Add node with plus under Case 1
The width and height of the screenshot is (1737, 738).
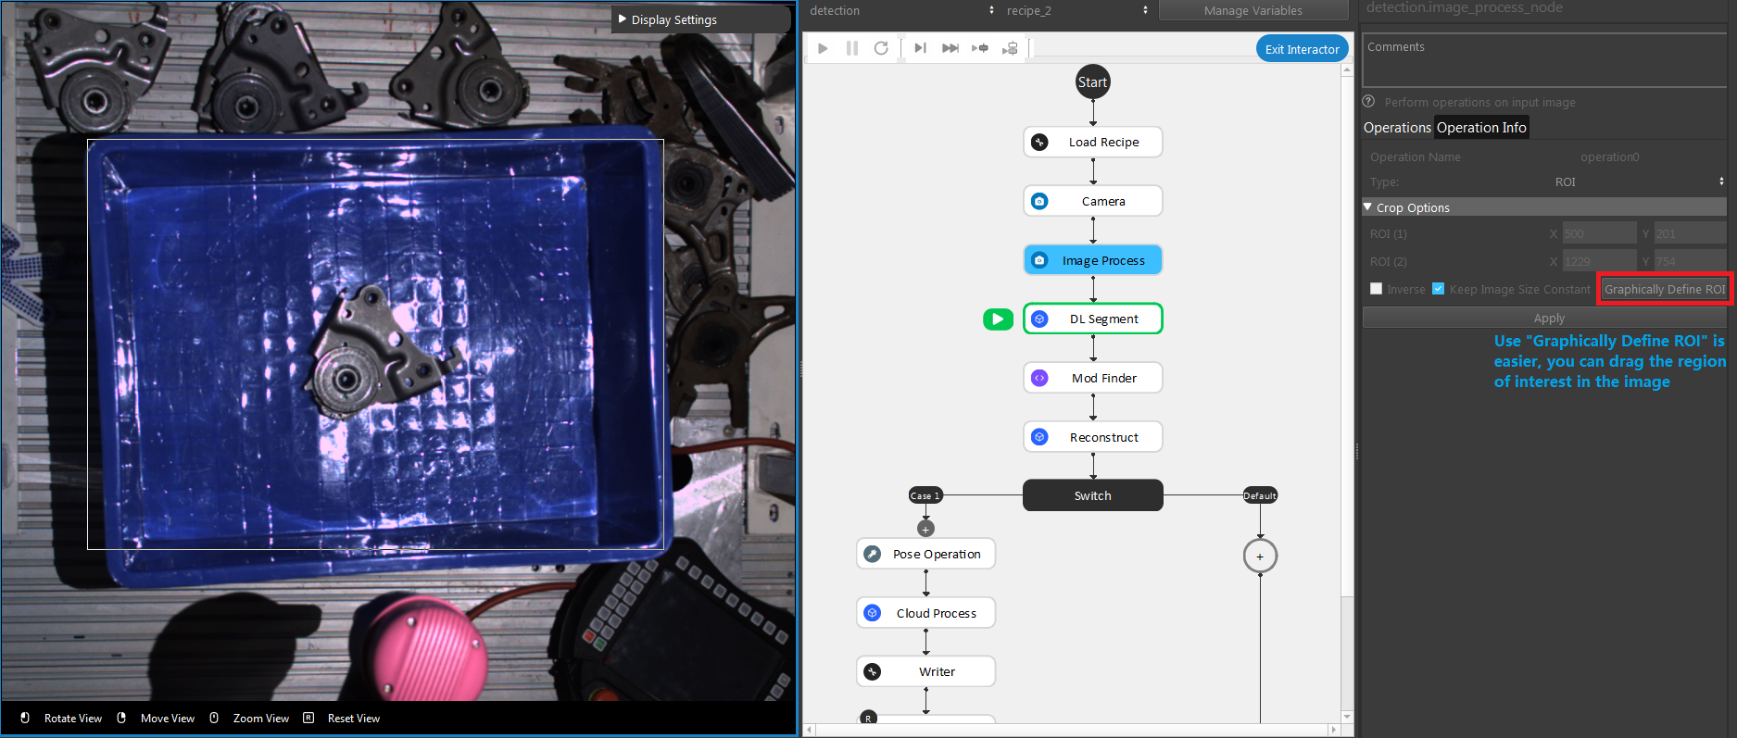(925, 529)
